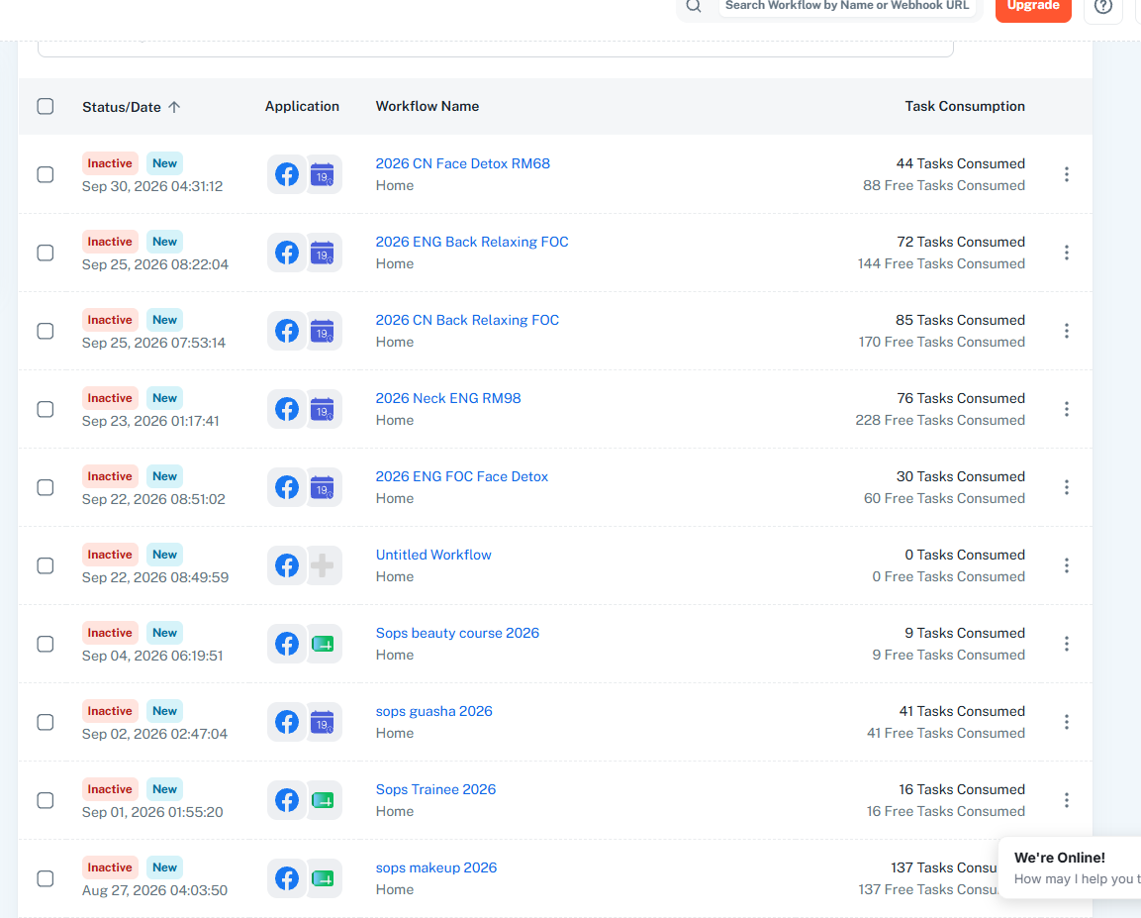Tick the checkbox for sops makeup 2026
The width and height of the screenshot is (1141, 918).
(46, 878)
